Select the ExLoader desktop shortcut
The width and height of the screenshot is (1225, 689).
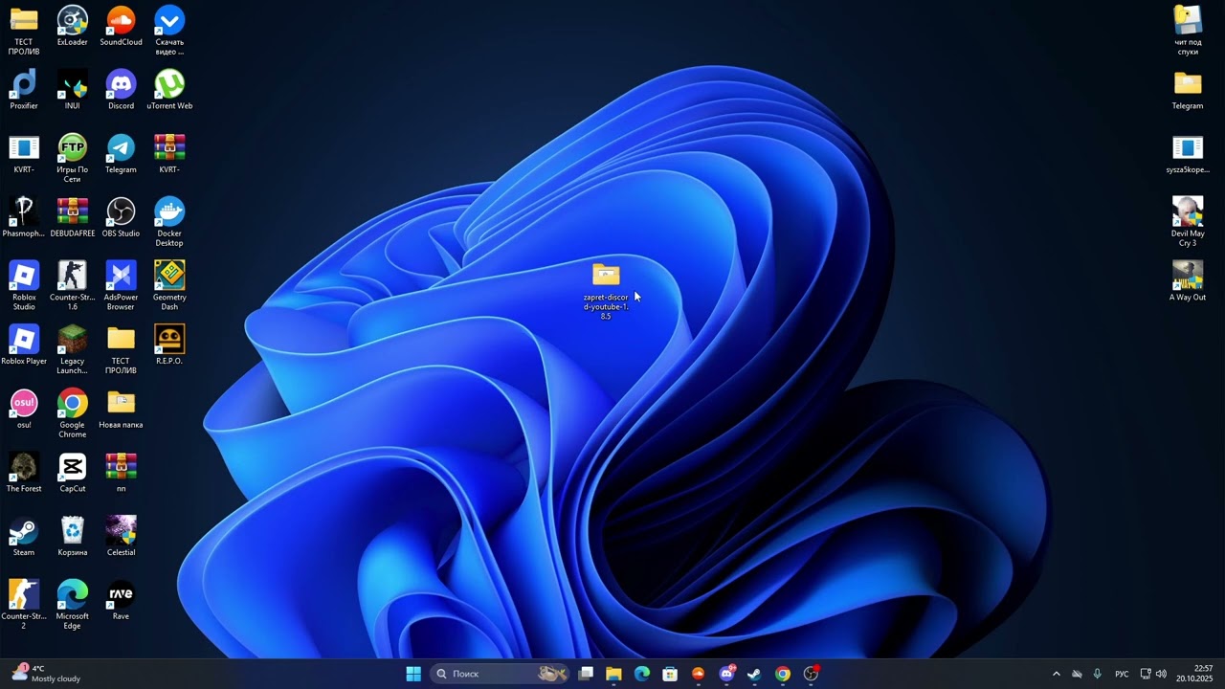[73, 26]
